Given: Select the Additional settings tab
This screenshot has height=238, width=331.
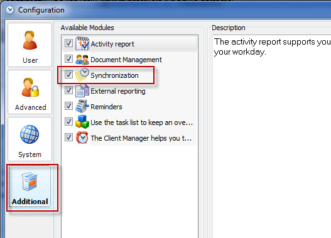Looking at the screenshot, I should pyautogui.click(x=30, y=187).
